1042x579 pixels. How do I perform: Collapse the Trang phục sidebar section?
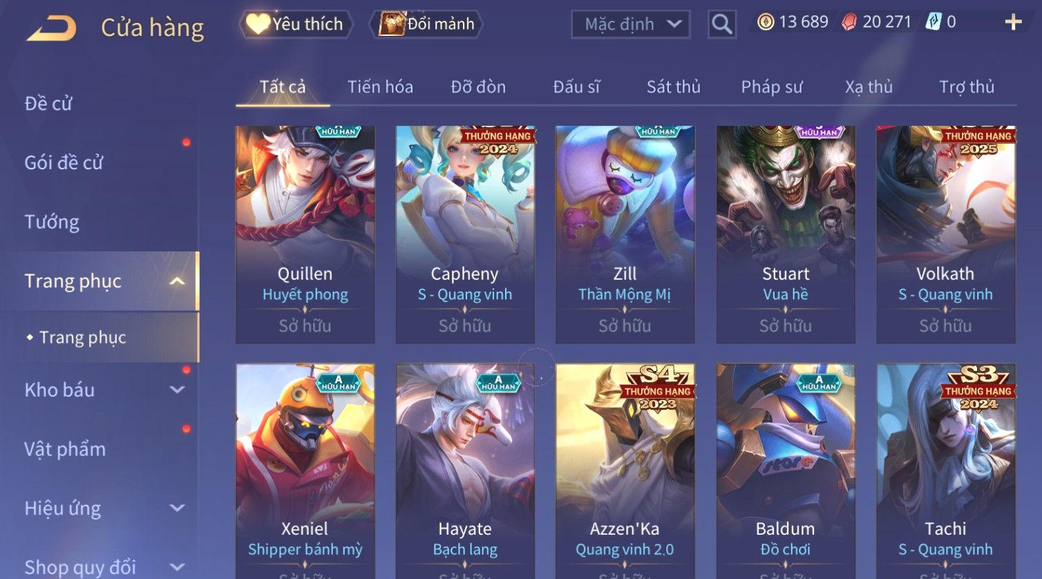coord(177,281)
